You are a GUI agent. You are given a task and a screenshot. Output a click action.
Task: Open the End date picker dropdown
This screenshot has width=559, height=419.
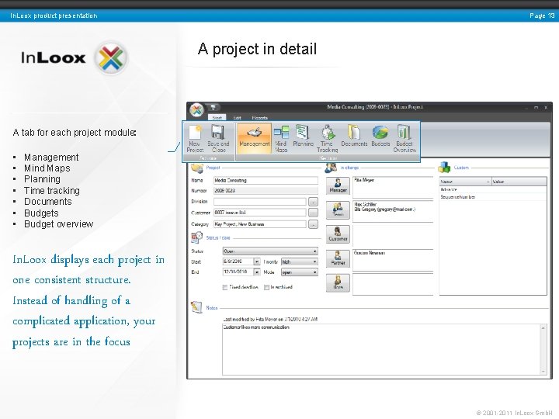tap(257, 272)
